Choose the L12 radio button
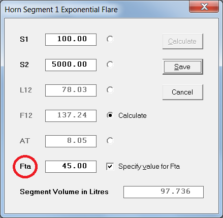The width and height of the screenshot is (223, 218). point(110,90)
